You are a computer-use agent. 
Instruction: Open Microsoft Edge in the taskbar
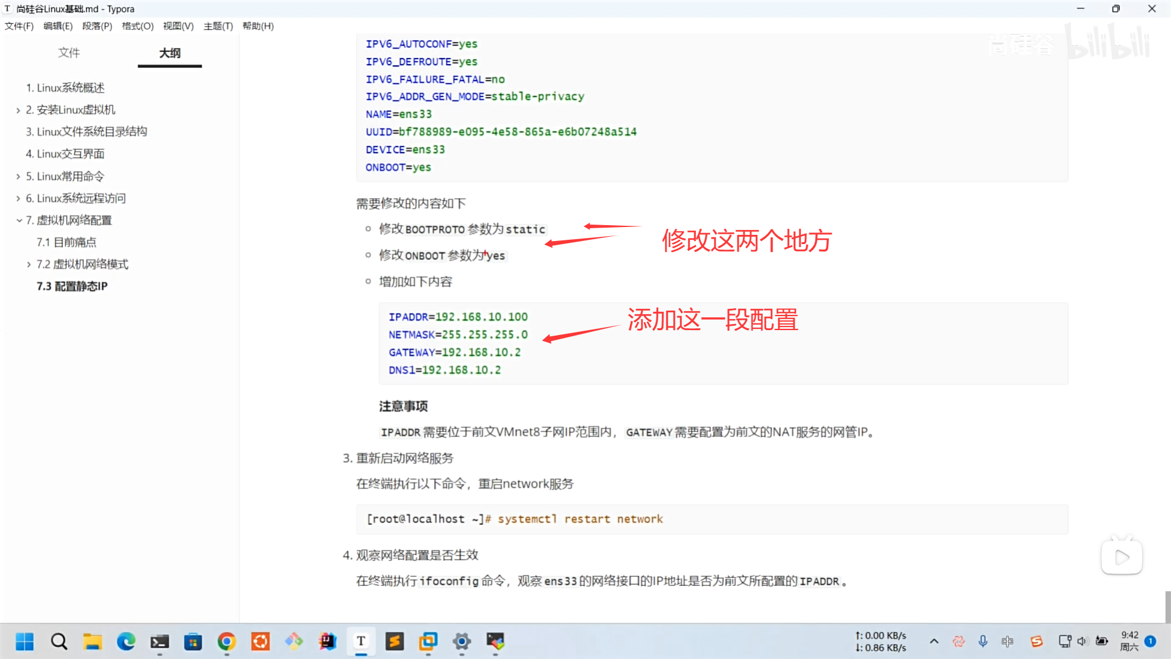coord(126,641)
